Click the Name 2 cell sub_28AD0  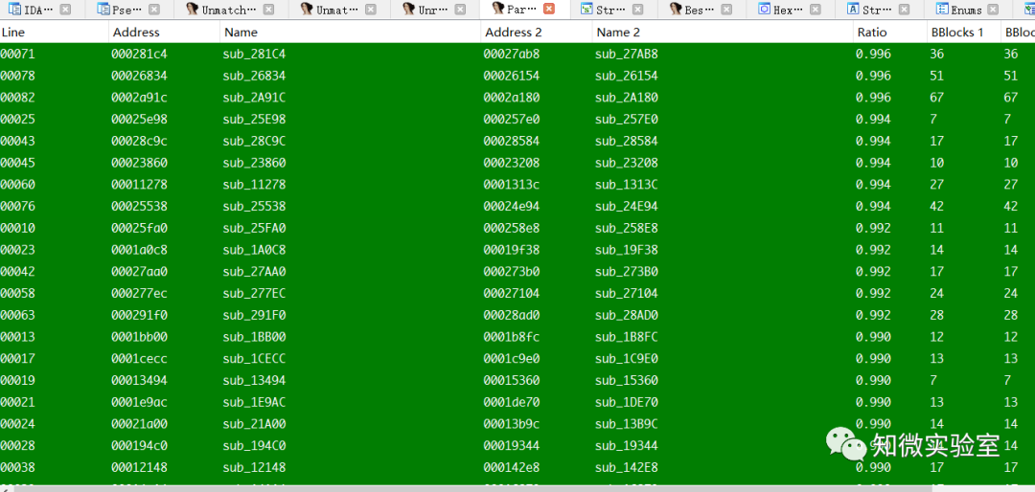(x=626, y=315)
